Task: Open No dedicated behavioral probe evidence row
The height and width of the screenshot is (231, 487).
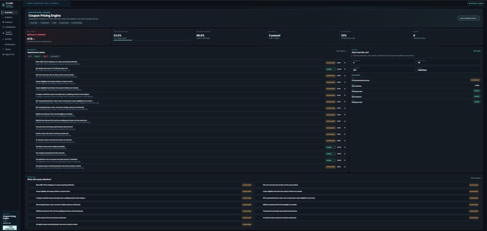Action: pyautogui.click(x=416, y=80)
